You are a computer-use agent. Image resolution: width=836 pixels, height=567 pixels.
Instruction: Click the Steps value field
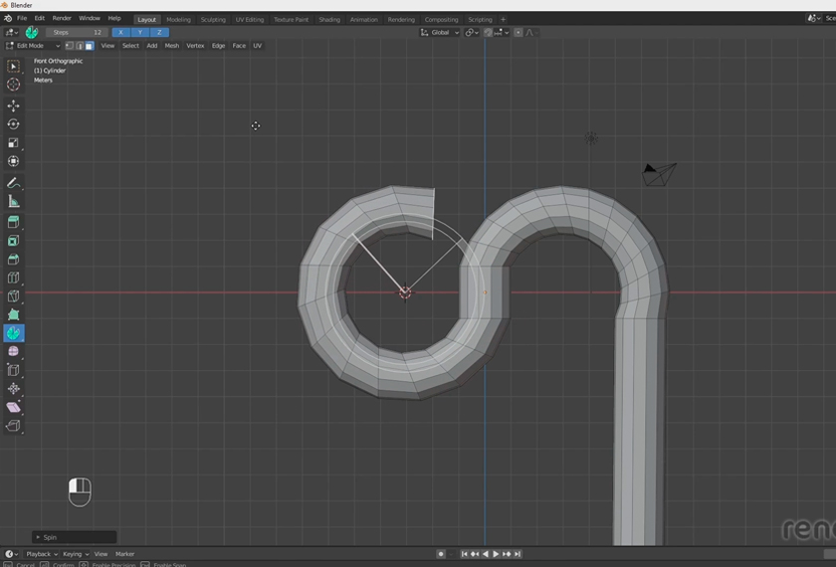[78, 32]
